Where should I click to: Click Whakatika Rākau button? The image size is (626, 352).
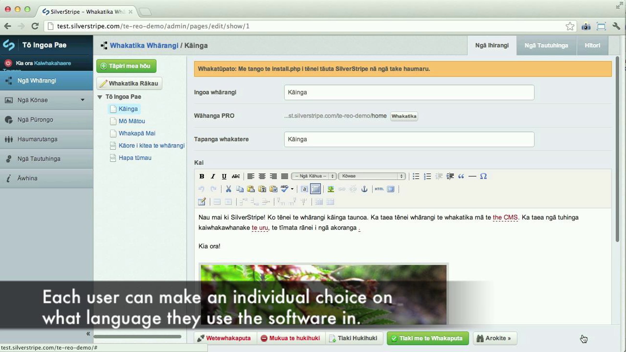coord(129,83)
